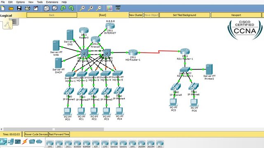This screenshot has width=264, height=148.
Task: Open Custom Device Dialog icon
Action: [118, 8]
